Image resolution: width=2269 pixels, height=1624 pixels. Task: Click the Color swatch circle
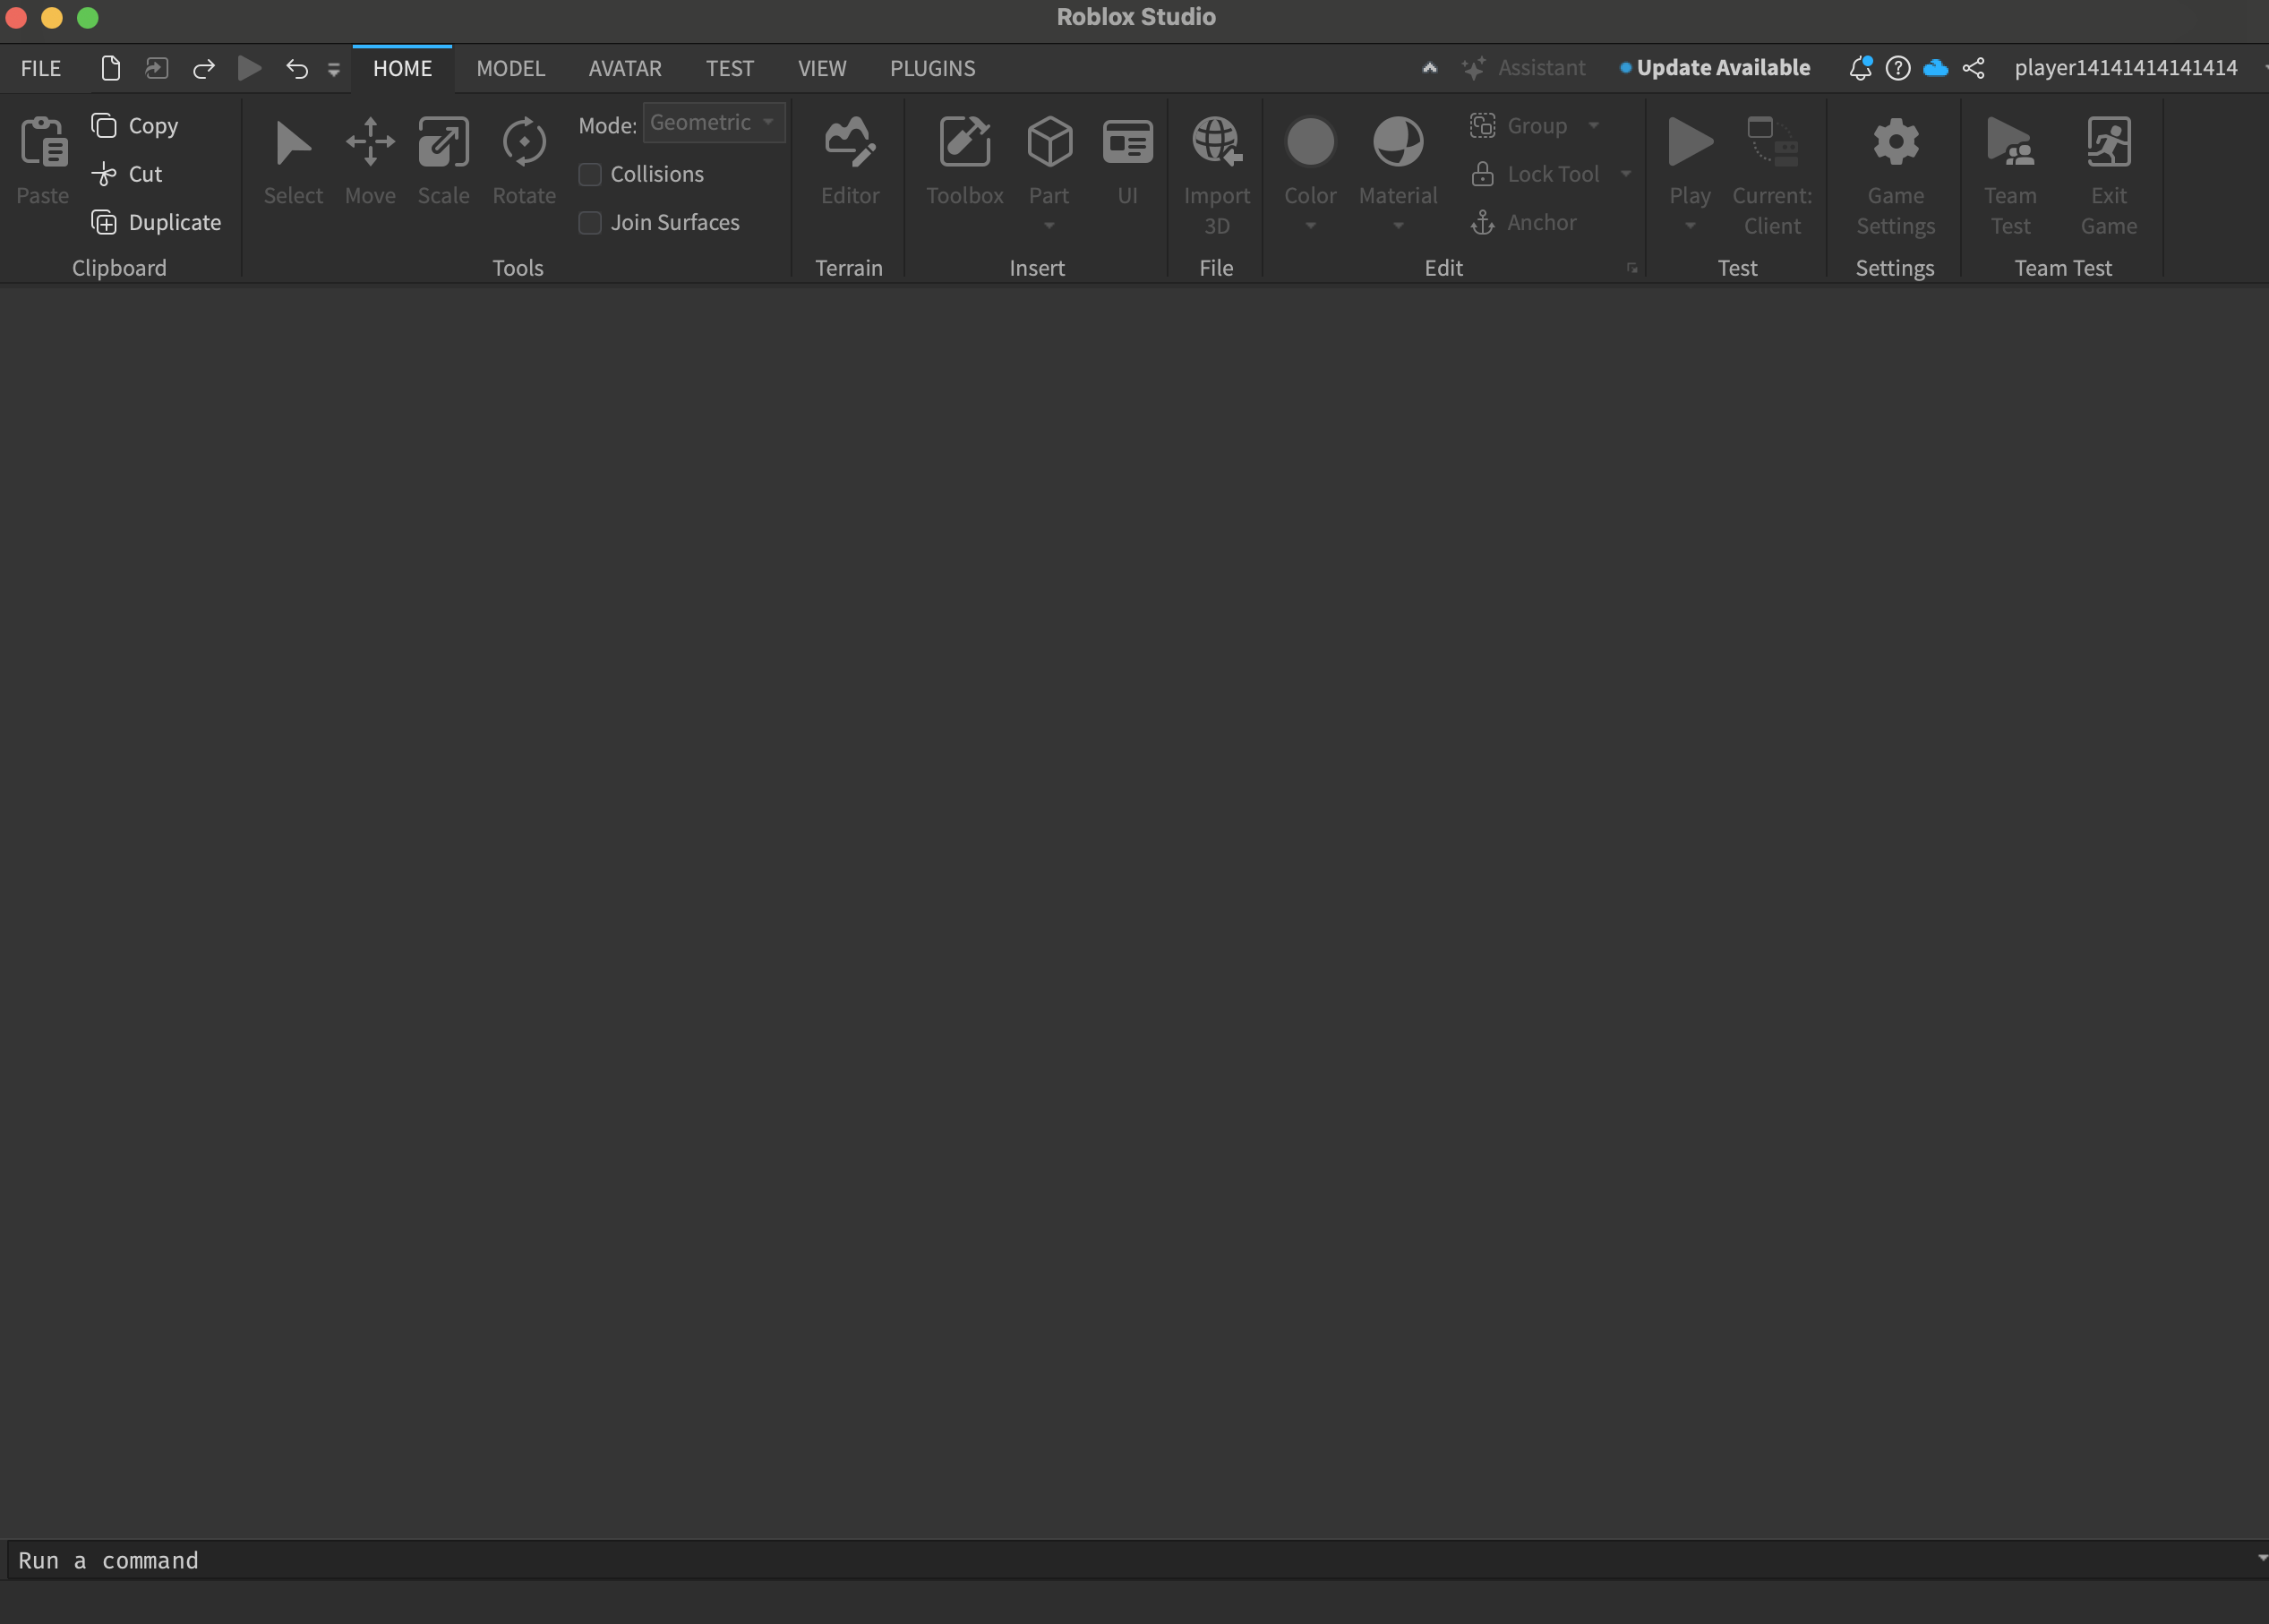coord(1310,141)
